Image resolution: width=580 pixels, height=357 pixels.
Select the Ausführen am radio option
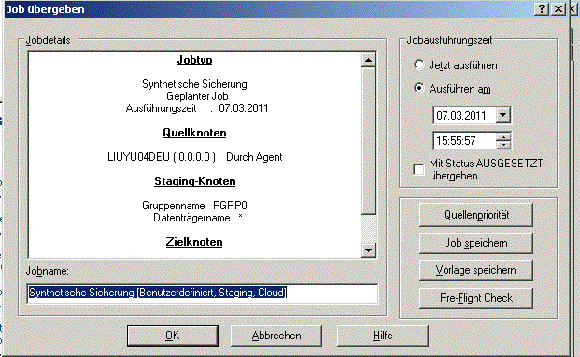(418, 89)
